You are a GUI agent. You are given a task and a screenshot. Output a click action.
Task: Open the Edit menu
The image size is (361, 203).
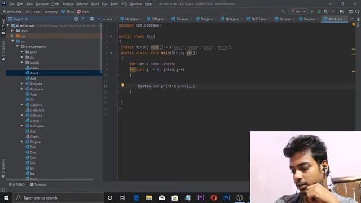[x=20, y=4]
